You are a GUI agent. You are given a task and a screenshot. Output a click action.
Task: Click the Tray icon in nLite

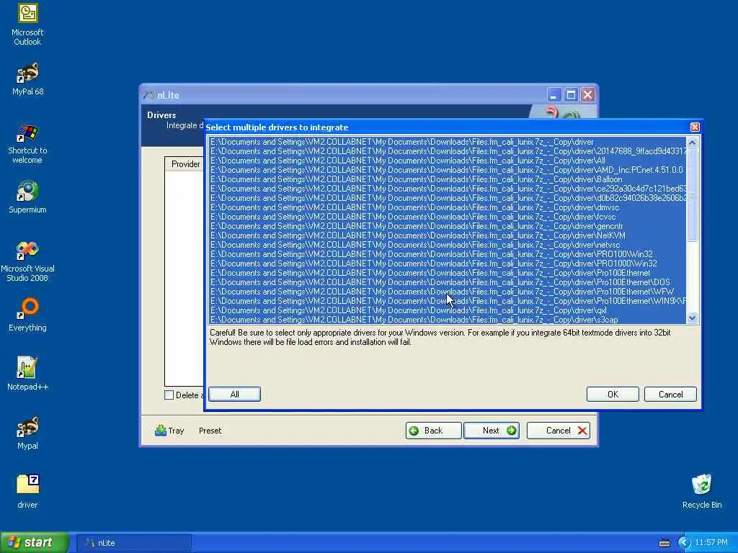click(169, 431)
